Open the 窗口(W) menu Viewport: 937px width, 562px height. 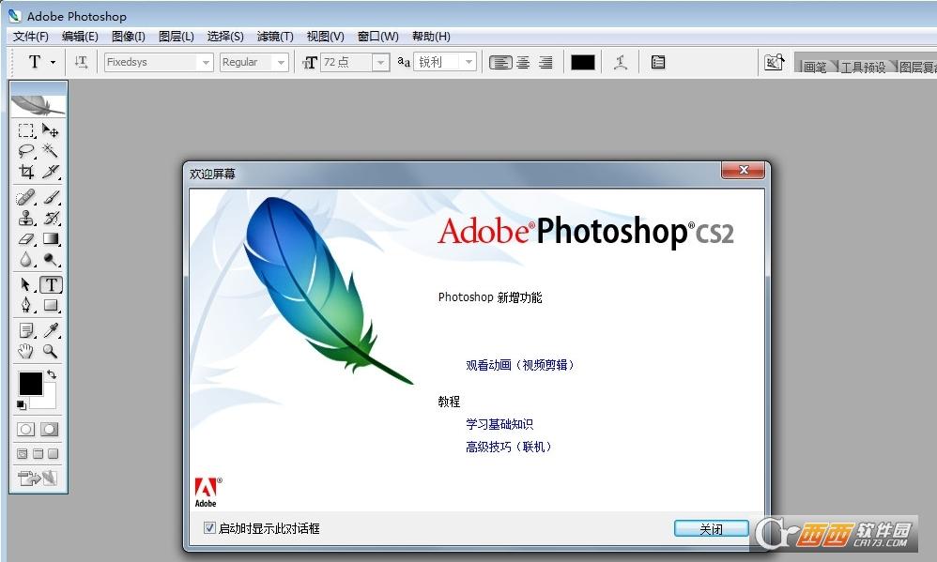click(377, 37)
